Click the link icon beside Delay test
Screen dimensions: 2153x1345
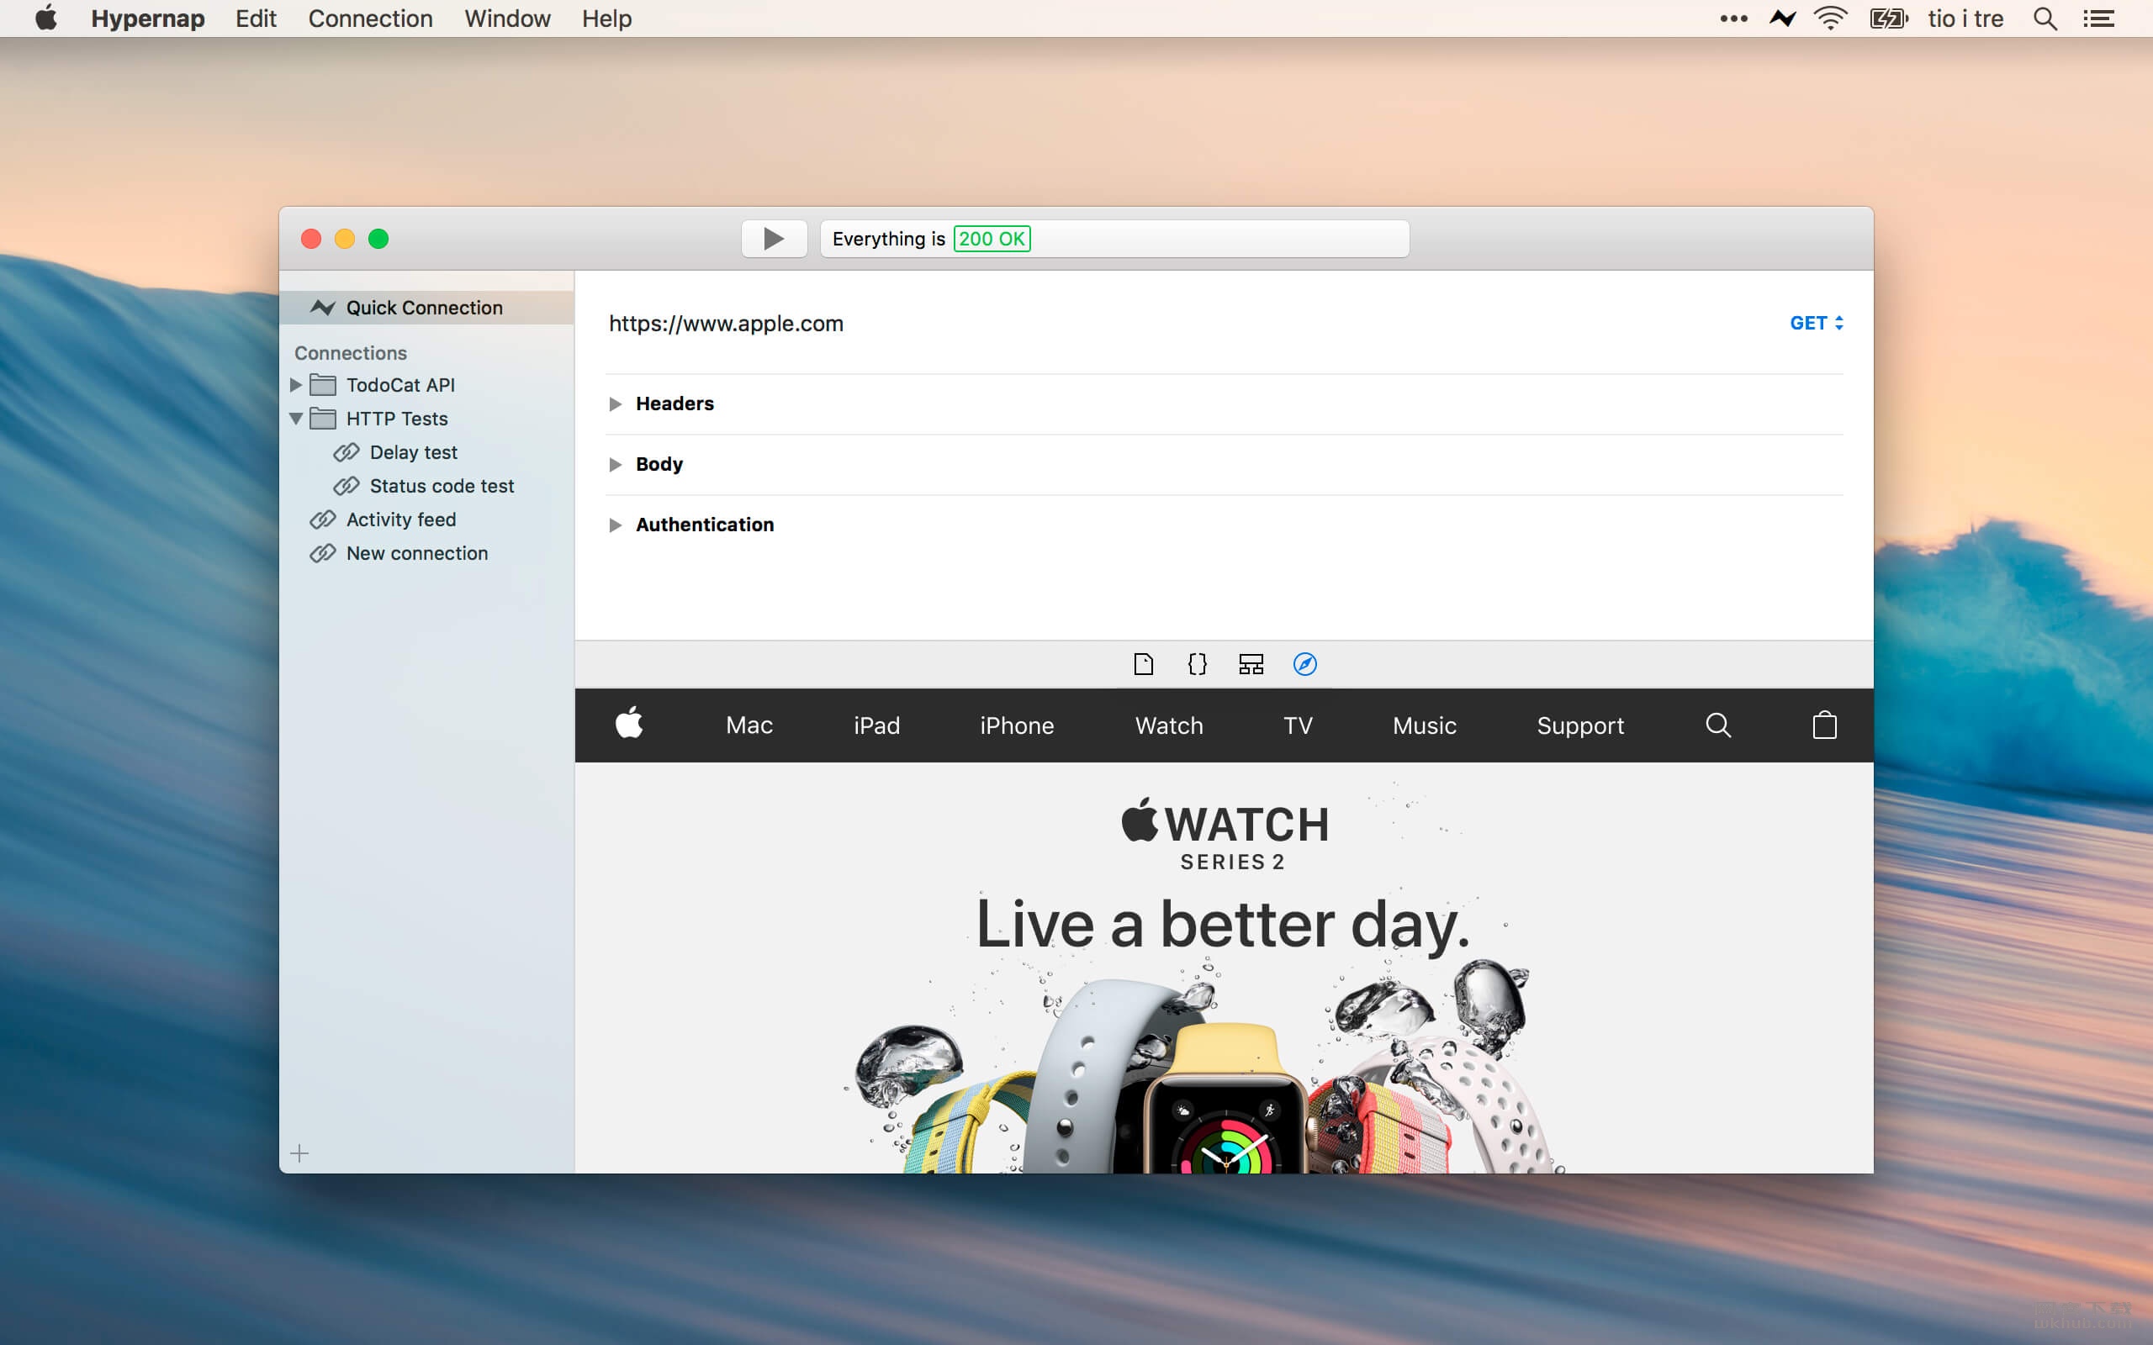click(346, 453)
